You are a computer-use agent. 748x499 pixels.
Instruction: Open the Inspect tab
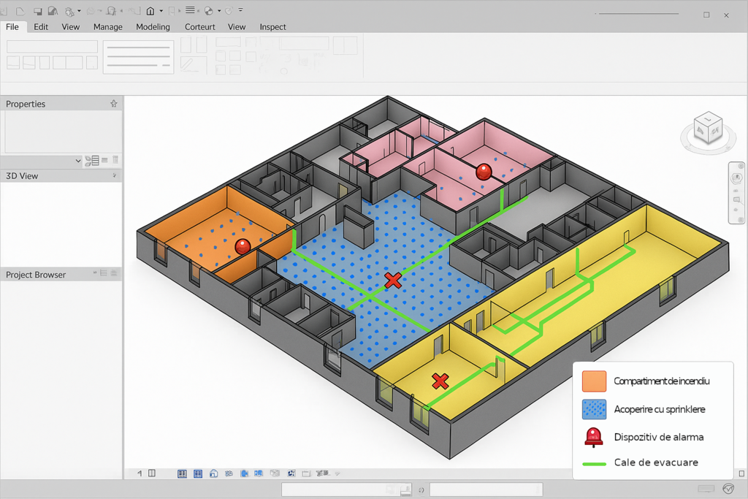tap(272, 27)
